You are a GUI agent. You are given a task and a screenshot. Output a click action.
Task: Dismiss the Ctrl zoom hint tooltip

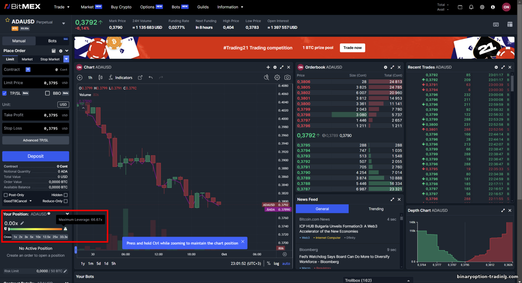243,241
